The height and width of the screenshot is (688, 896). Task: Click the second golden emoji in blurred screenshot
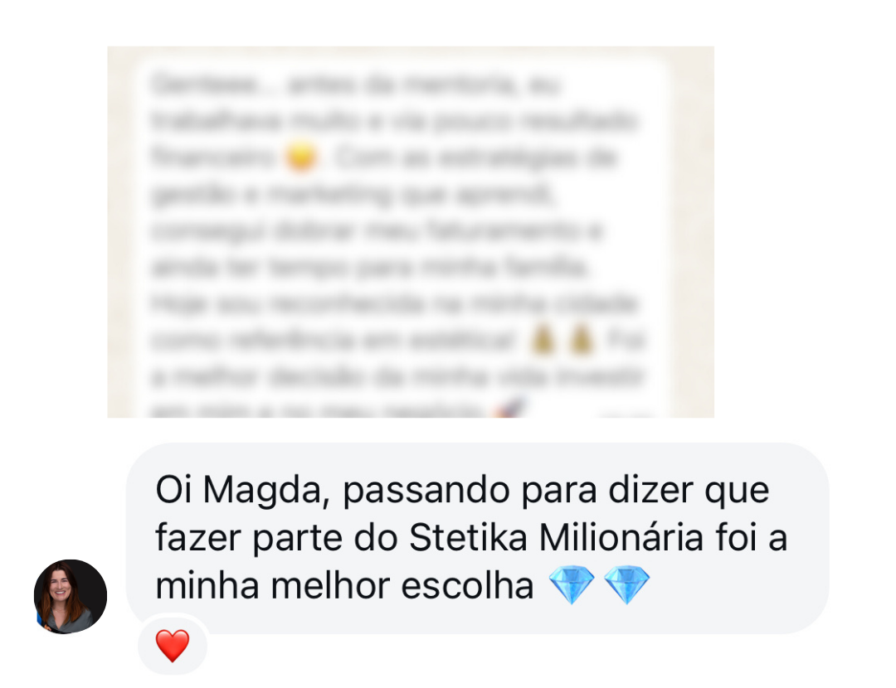point(581,339)
